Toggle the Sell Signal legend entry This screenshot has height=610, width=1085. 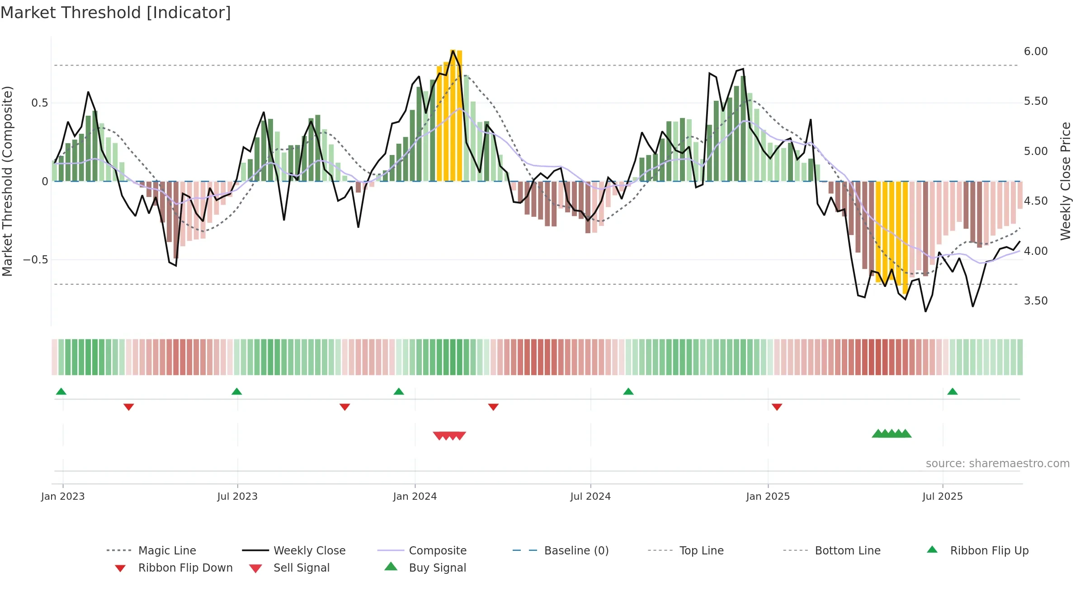tap(289, 568)
